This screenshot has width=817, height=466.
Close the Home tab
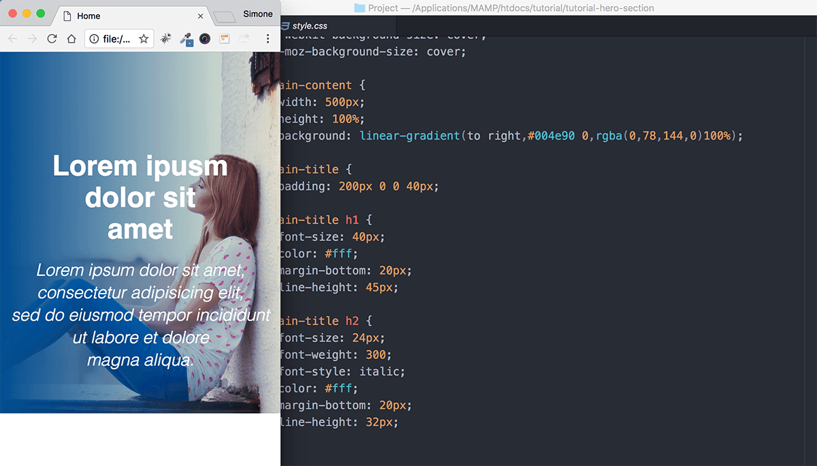pos(200,16)
